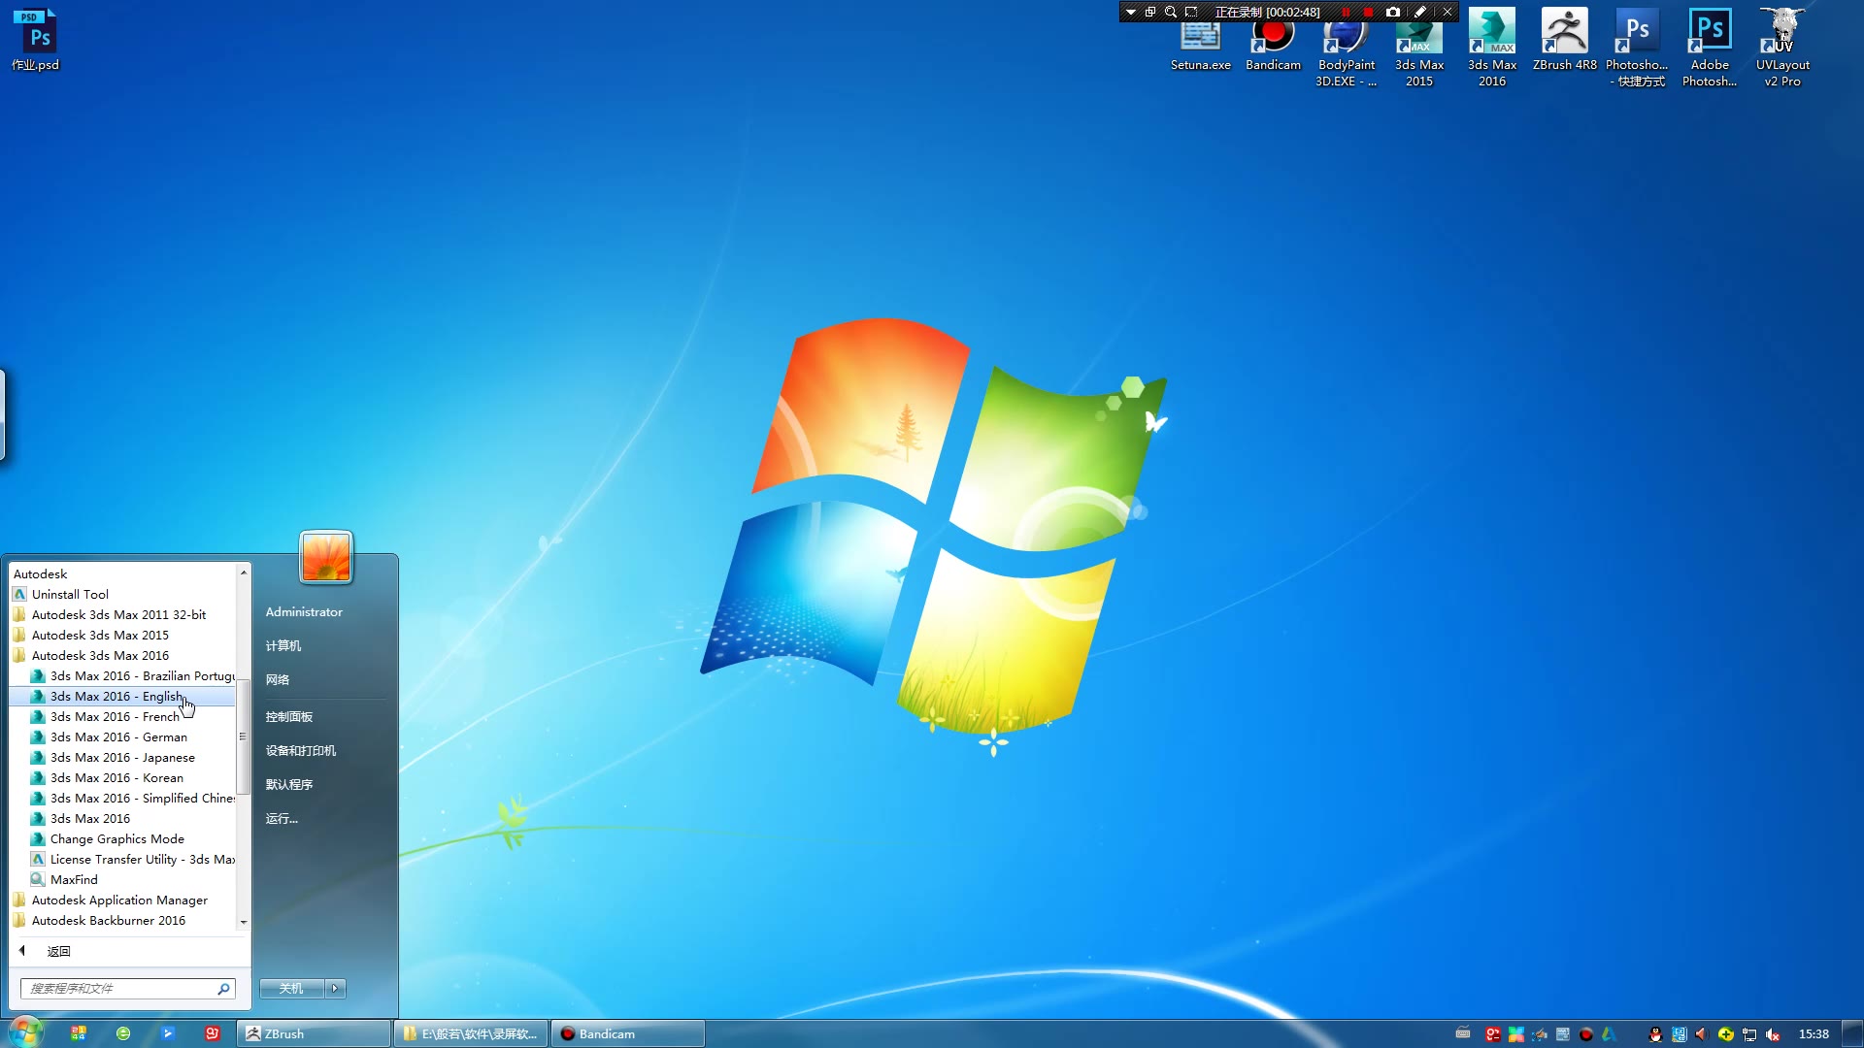The width and height of the screenshot is (1864, 1048).
Task: Click the Windows Start orb
Action: click(26, 1032)
